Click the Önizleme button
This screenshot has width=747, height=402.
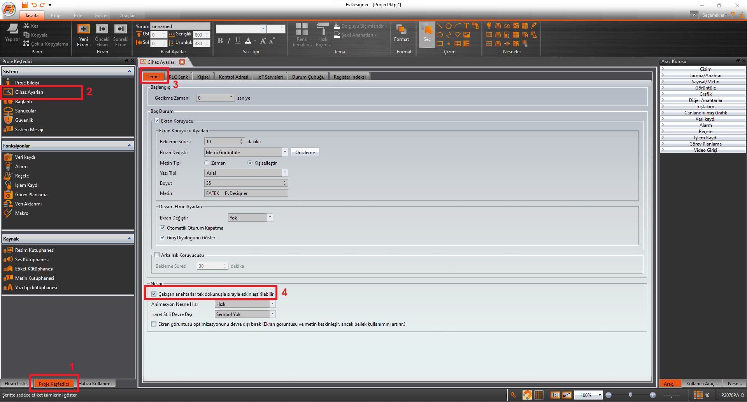point(305,153)
